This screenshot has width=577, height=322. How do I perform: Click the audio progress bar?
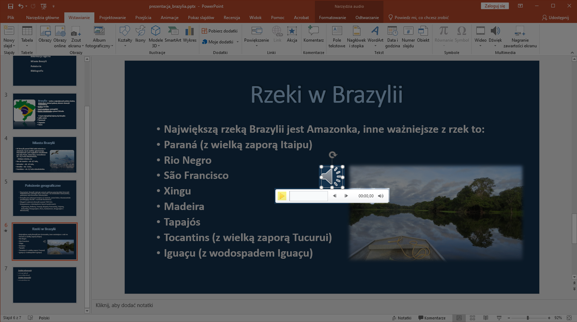(x=308, y=196)
